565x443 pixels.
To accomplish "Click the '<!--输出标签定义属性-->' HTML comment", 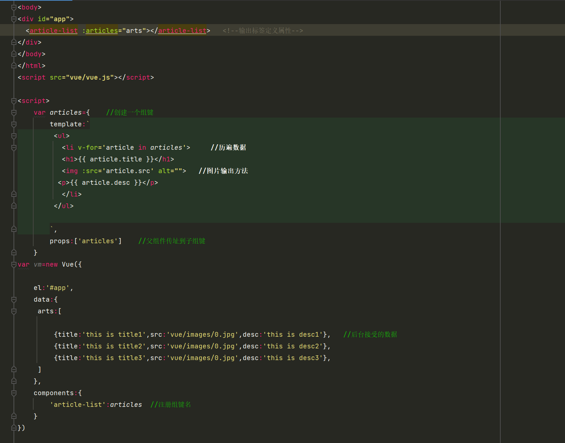I will point(263,31).
